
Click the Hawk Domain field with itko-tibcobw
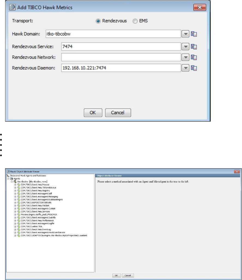click(x=113, y=34)
